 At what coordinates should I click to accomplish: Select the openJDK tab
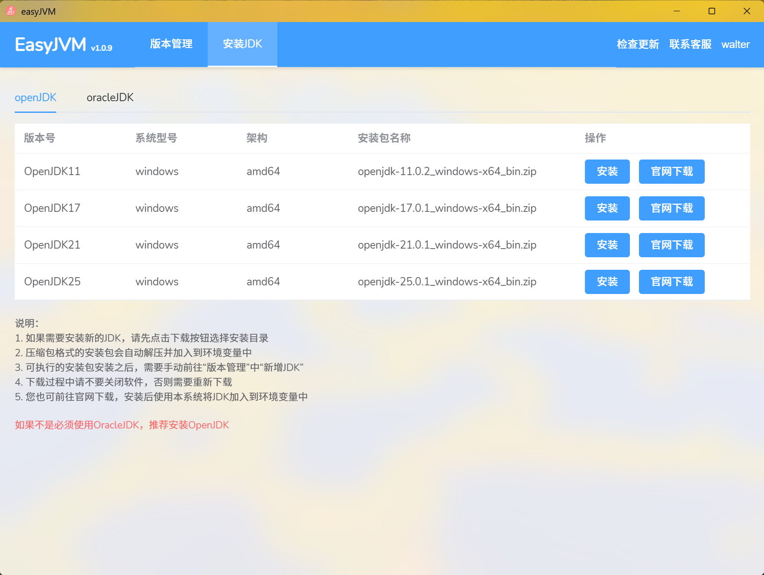35,98
